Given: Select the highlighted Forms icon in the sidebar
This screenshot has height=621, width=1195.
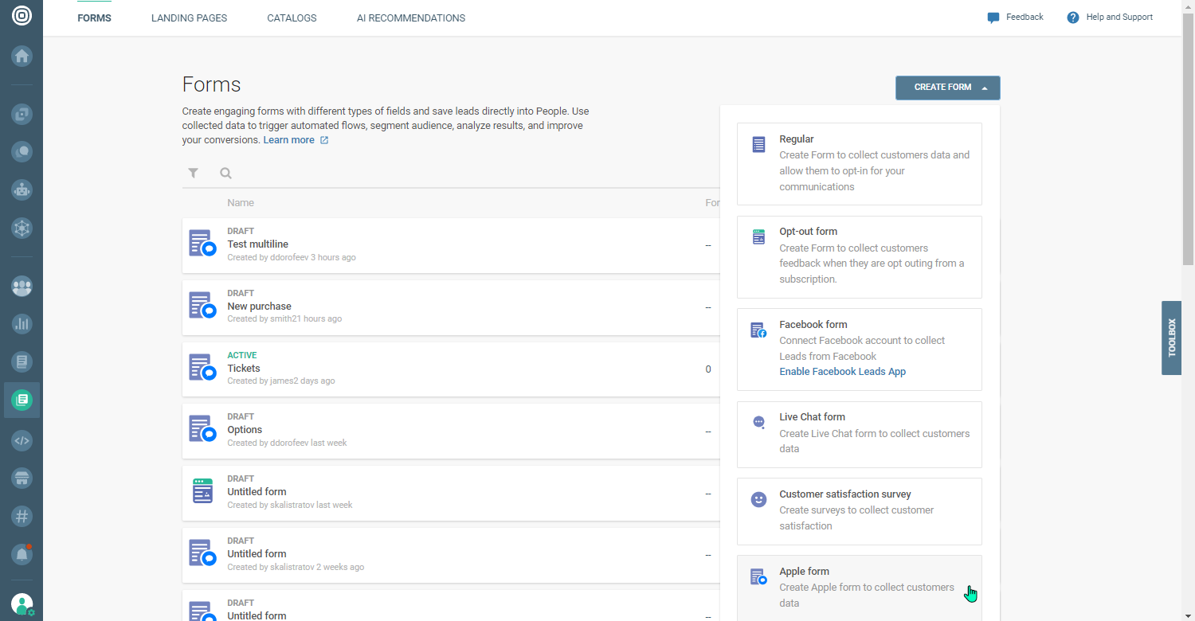Looking at the screenshot, I should click(x=22, y=400).
